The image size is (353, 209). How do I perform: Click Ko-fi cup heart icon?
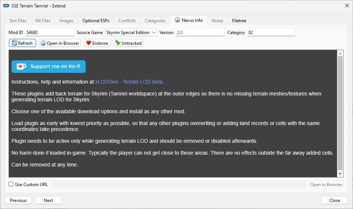(22, 67)
